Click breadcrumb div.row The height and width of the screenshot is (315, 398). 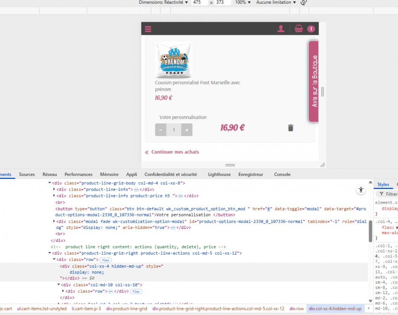[x=297, y=309]
